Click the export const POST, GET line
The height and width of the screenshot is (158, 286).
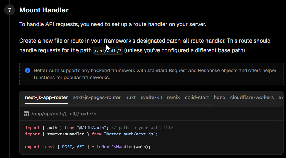[88, 147]
